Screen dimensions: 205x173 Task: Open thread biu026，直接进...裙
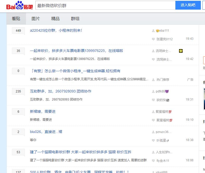pos(46,132)
